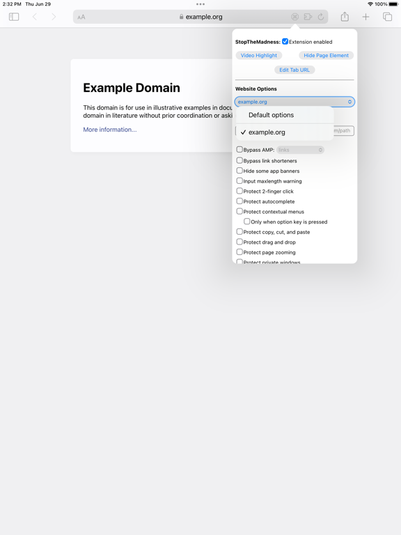
Task: Click the 2:32 PM clock in status bar
Action: [12, 4]
